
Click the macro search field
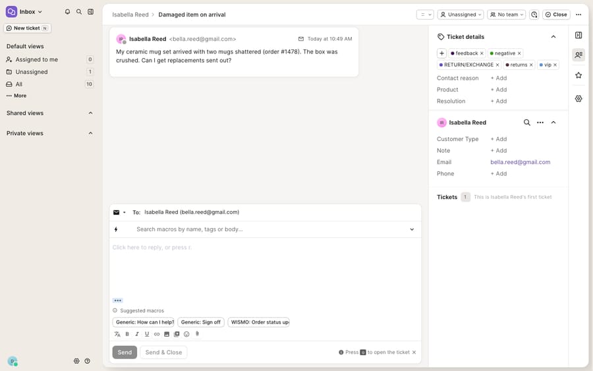[265, 229]
